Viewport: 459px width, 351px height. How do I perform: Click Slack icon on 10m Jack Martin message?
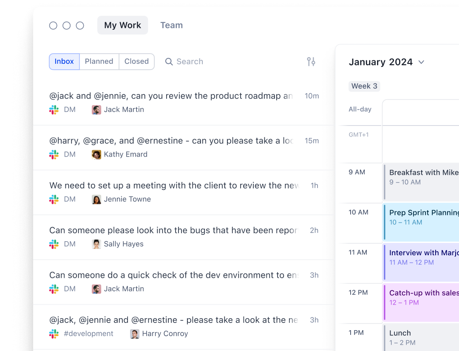(x=54, y=110)
